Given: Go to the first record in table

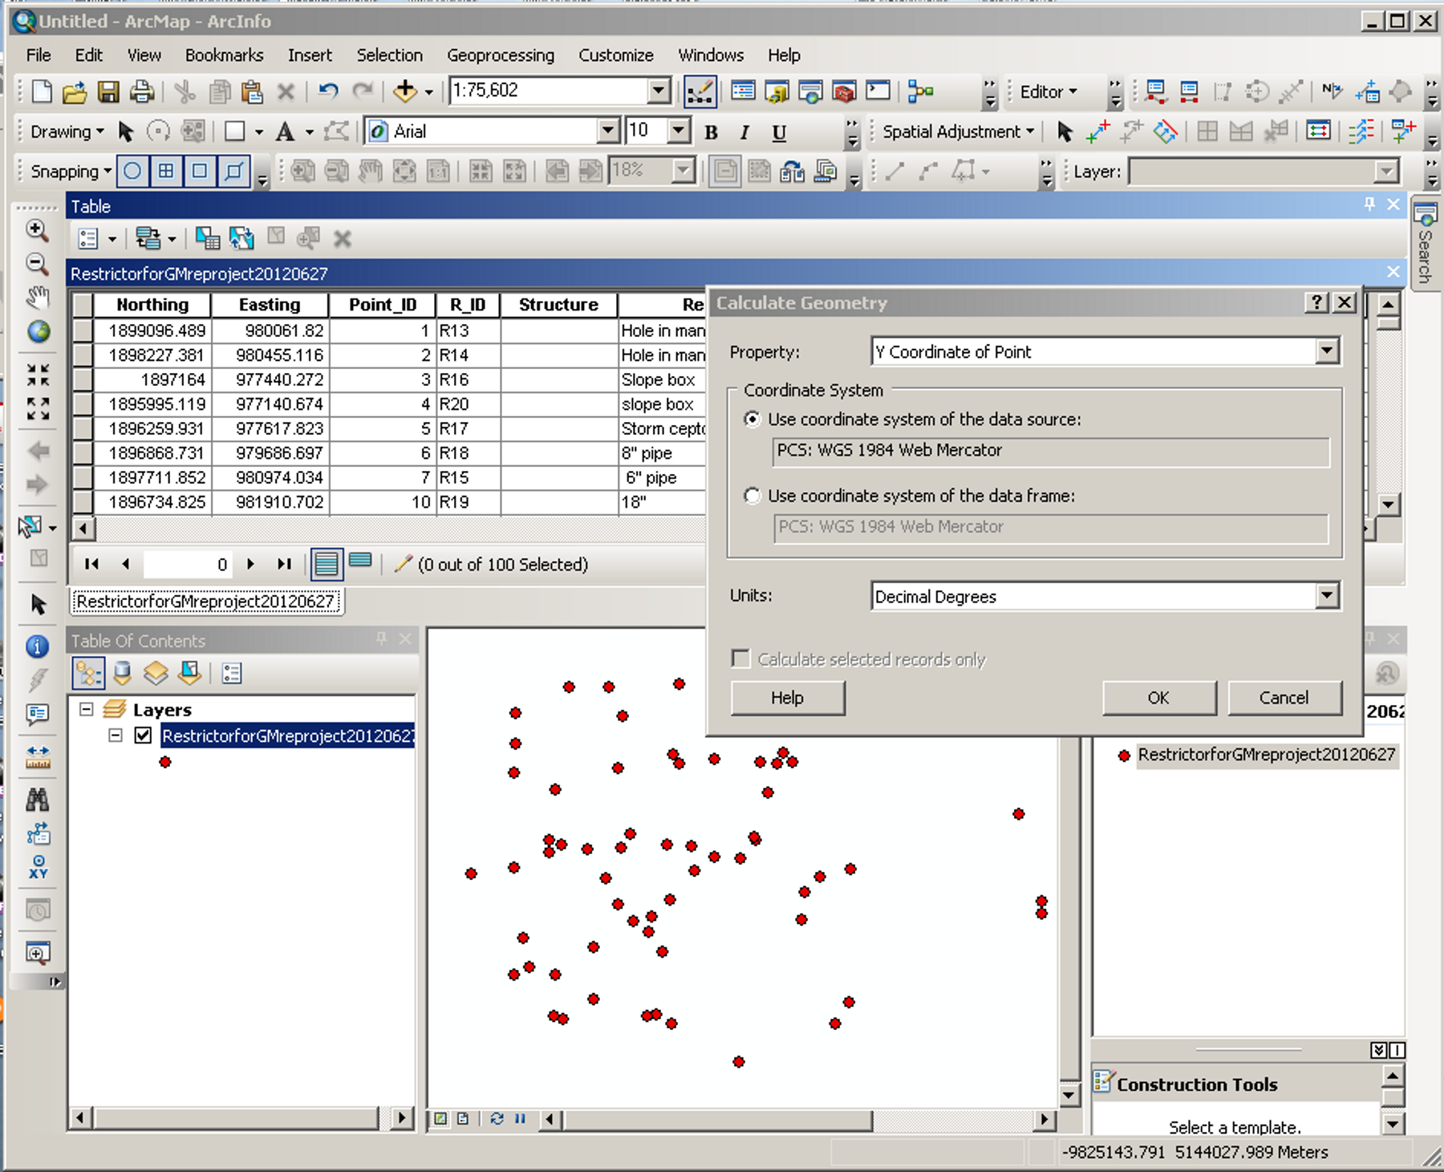Looking at the screenshot, I should 91,564.
